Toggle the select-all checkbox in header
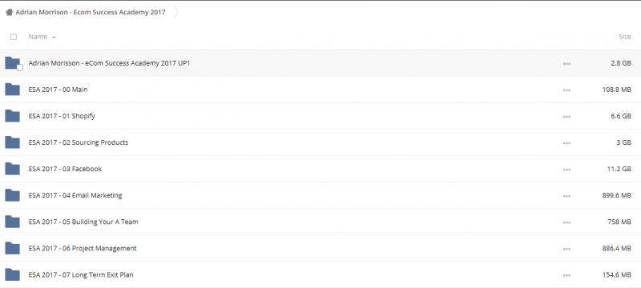Image resolution: width=641 pixels, height=288 pixels. click(x=14, y=37)
